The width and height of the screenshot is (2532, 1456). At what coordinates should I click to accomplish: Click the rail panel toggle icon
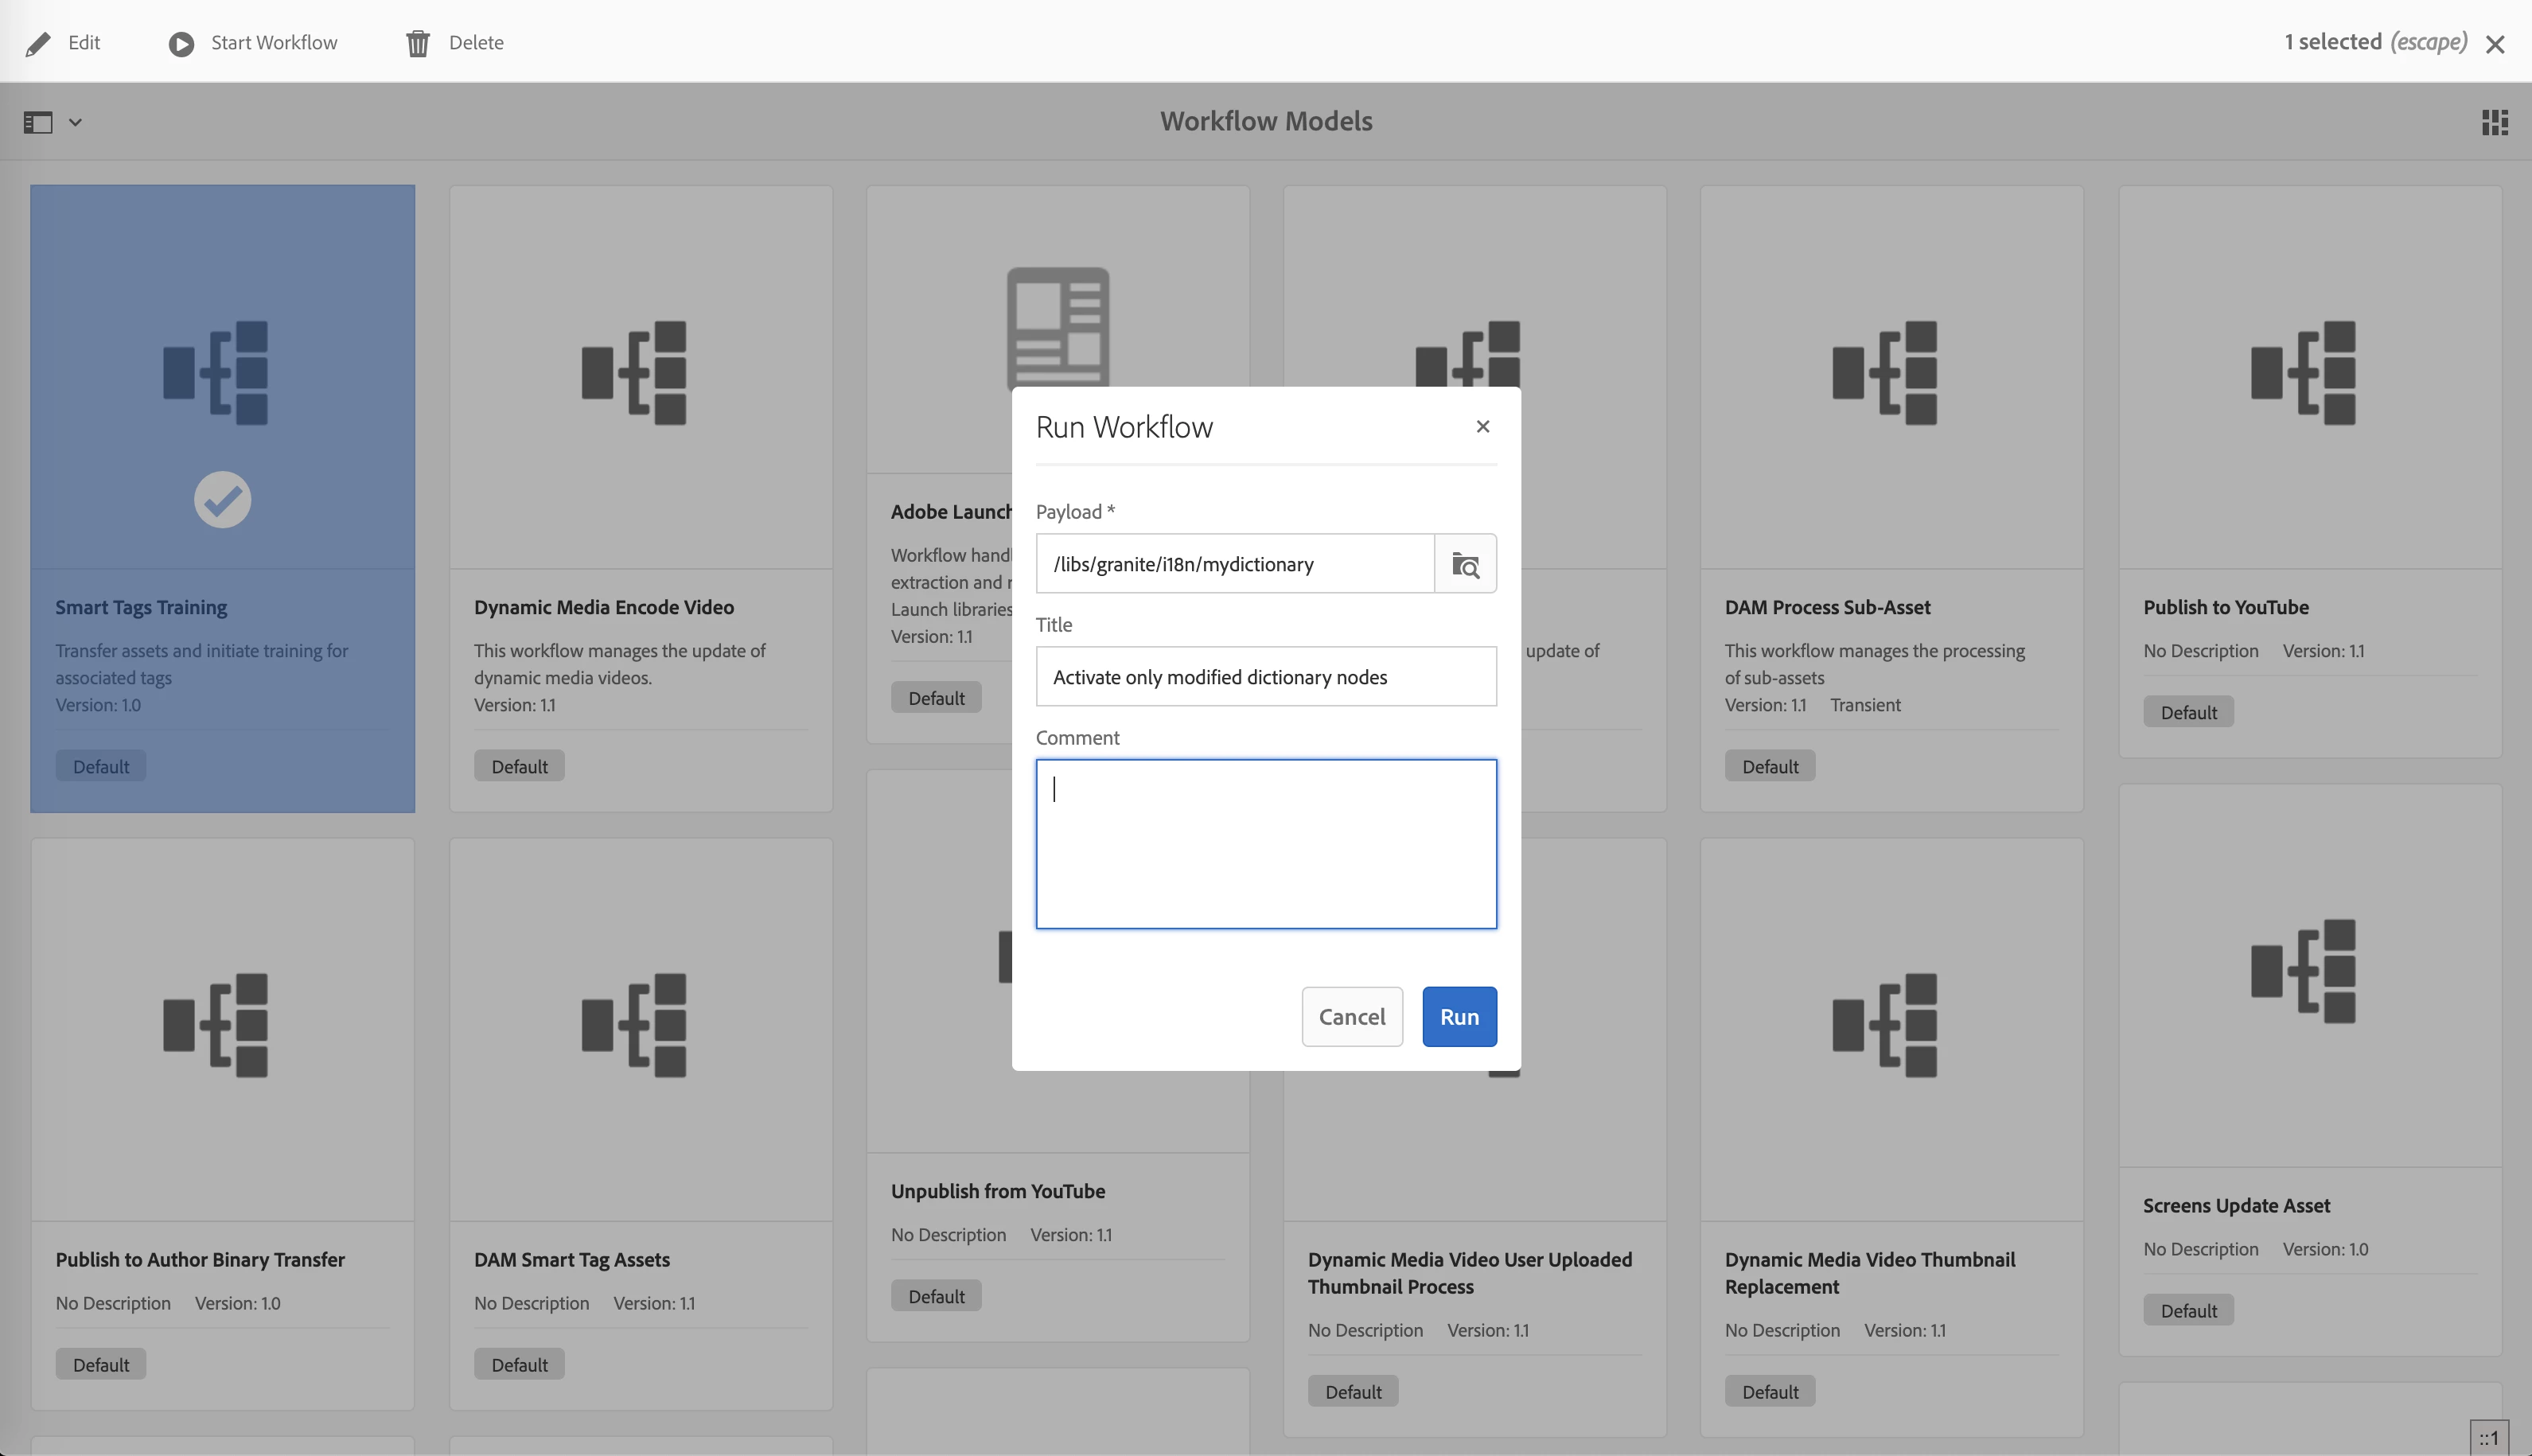[x=38, y=122]
